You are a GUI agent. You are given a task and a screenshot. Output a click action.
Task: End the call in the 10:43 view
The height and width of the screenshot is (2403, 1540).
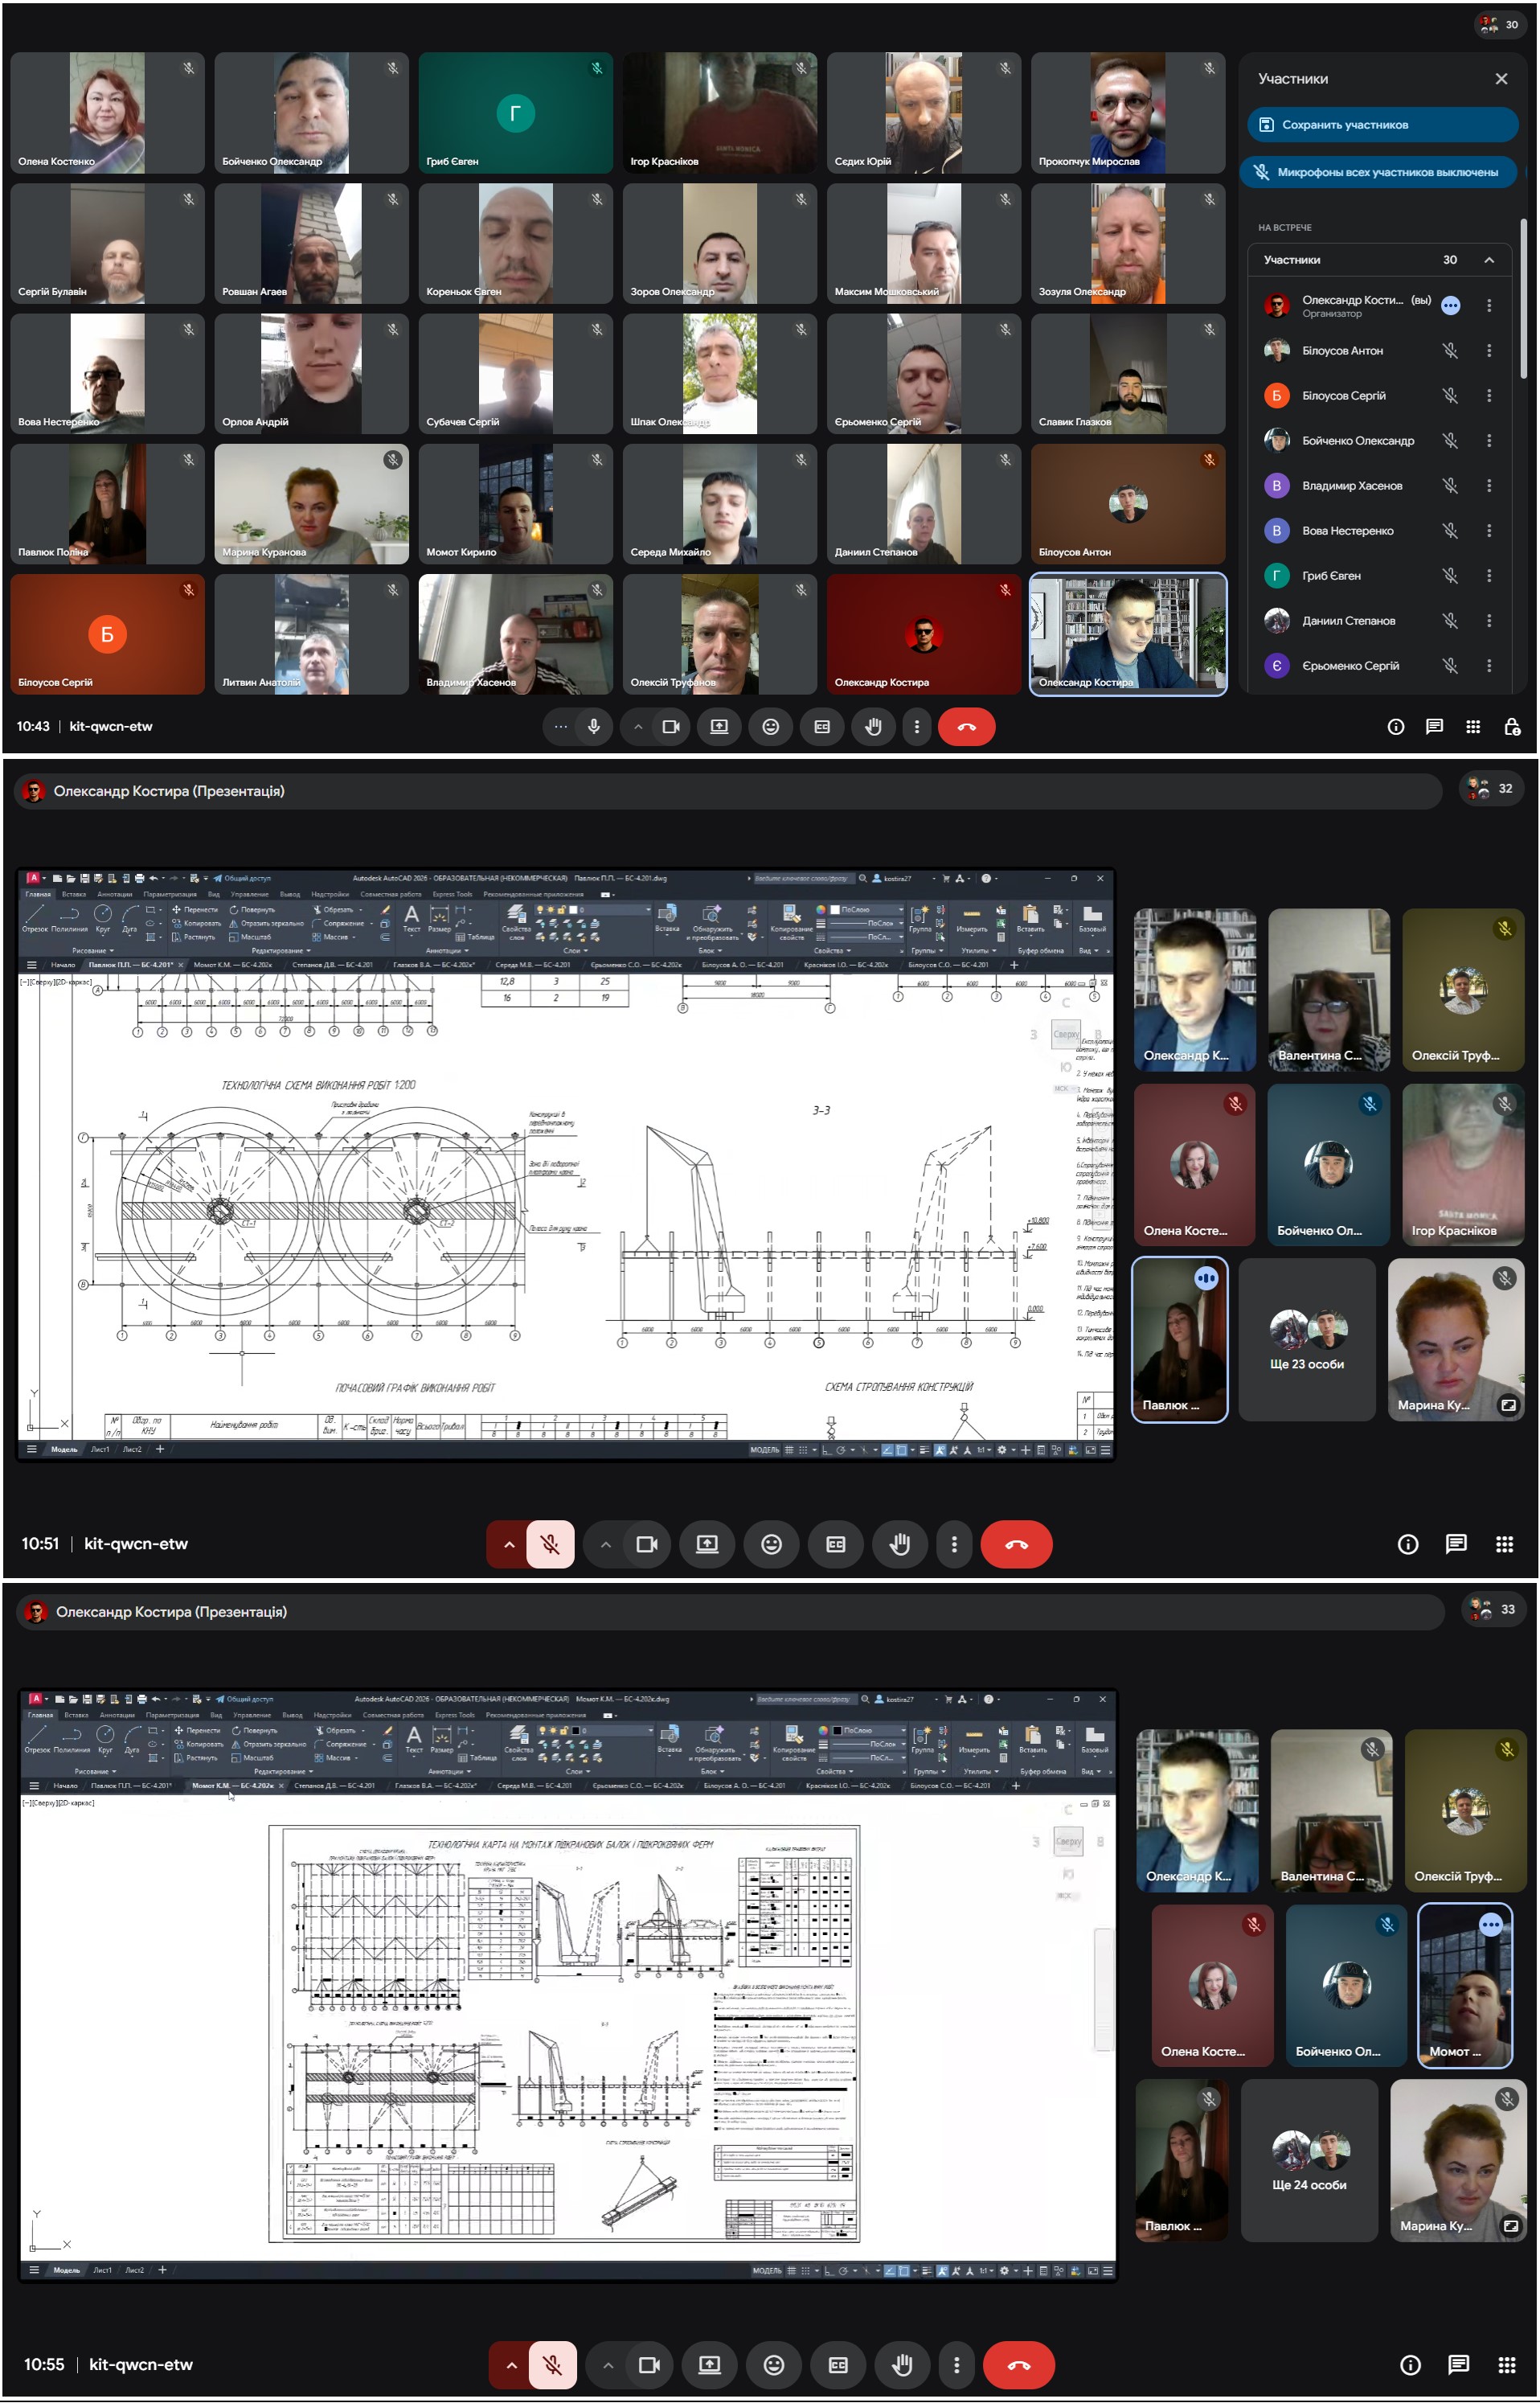(966, 727)
